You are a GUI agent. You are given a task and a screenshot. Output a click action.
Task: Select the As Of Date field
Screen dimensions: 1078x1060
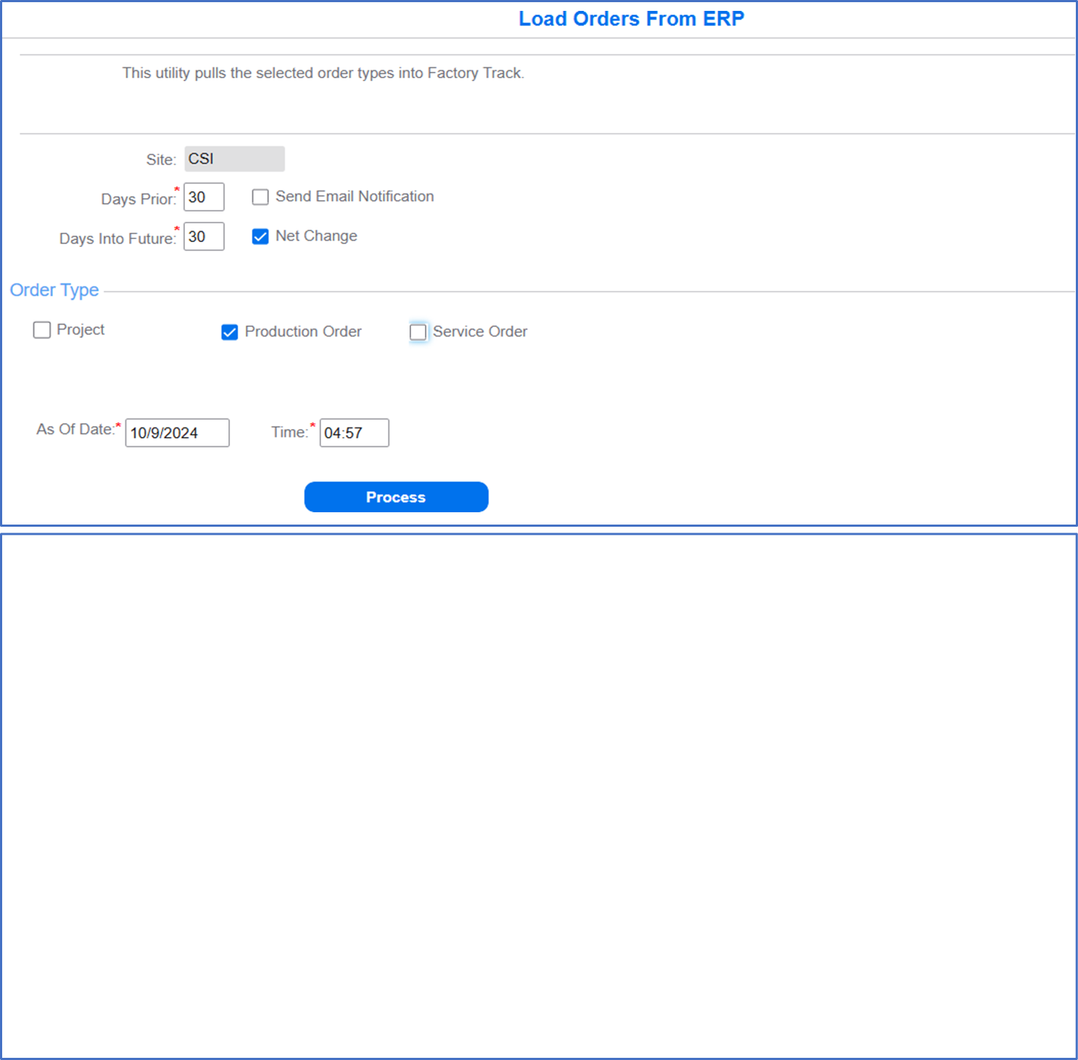pos(177,433)
